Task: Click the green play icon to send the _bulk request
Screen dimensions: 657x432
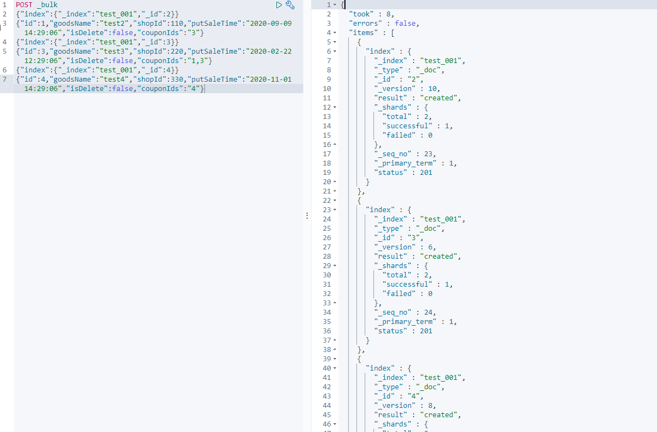Action: [280, 5]
